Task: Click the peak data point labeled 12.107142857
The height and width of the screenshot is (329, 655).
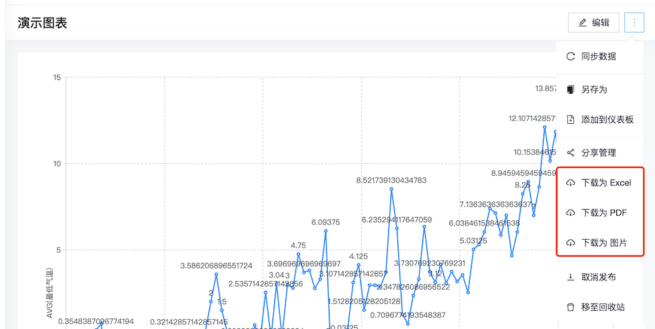Action: tap(544, 127)
